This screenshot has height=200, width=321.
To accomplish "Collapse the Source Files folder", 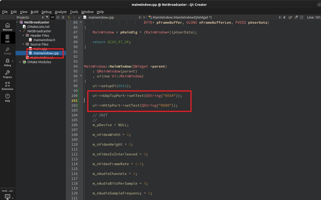I will pyautogui.click(x=23, y=44).
